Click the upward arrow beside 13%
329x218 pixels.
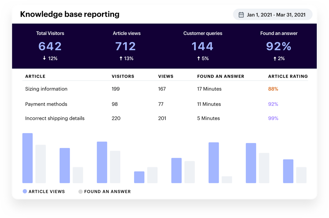pos(121,58)
